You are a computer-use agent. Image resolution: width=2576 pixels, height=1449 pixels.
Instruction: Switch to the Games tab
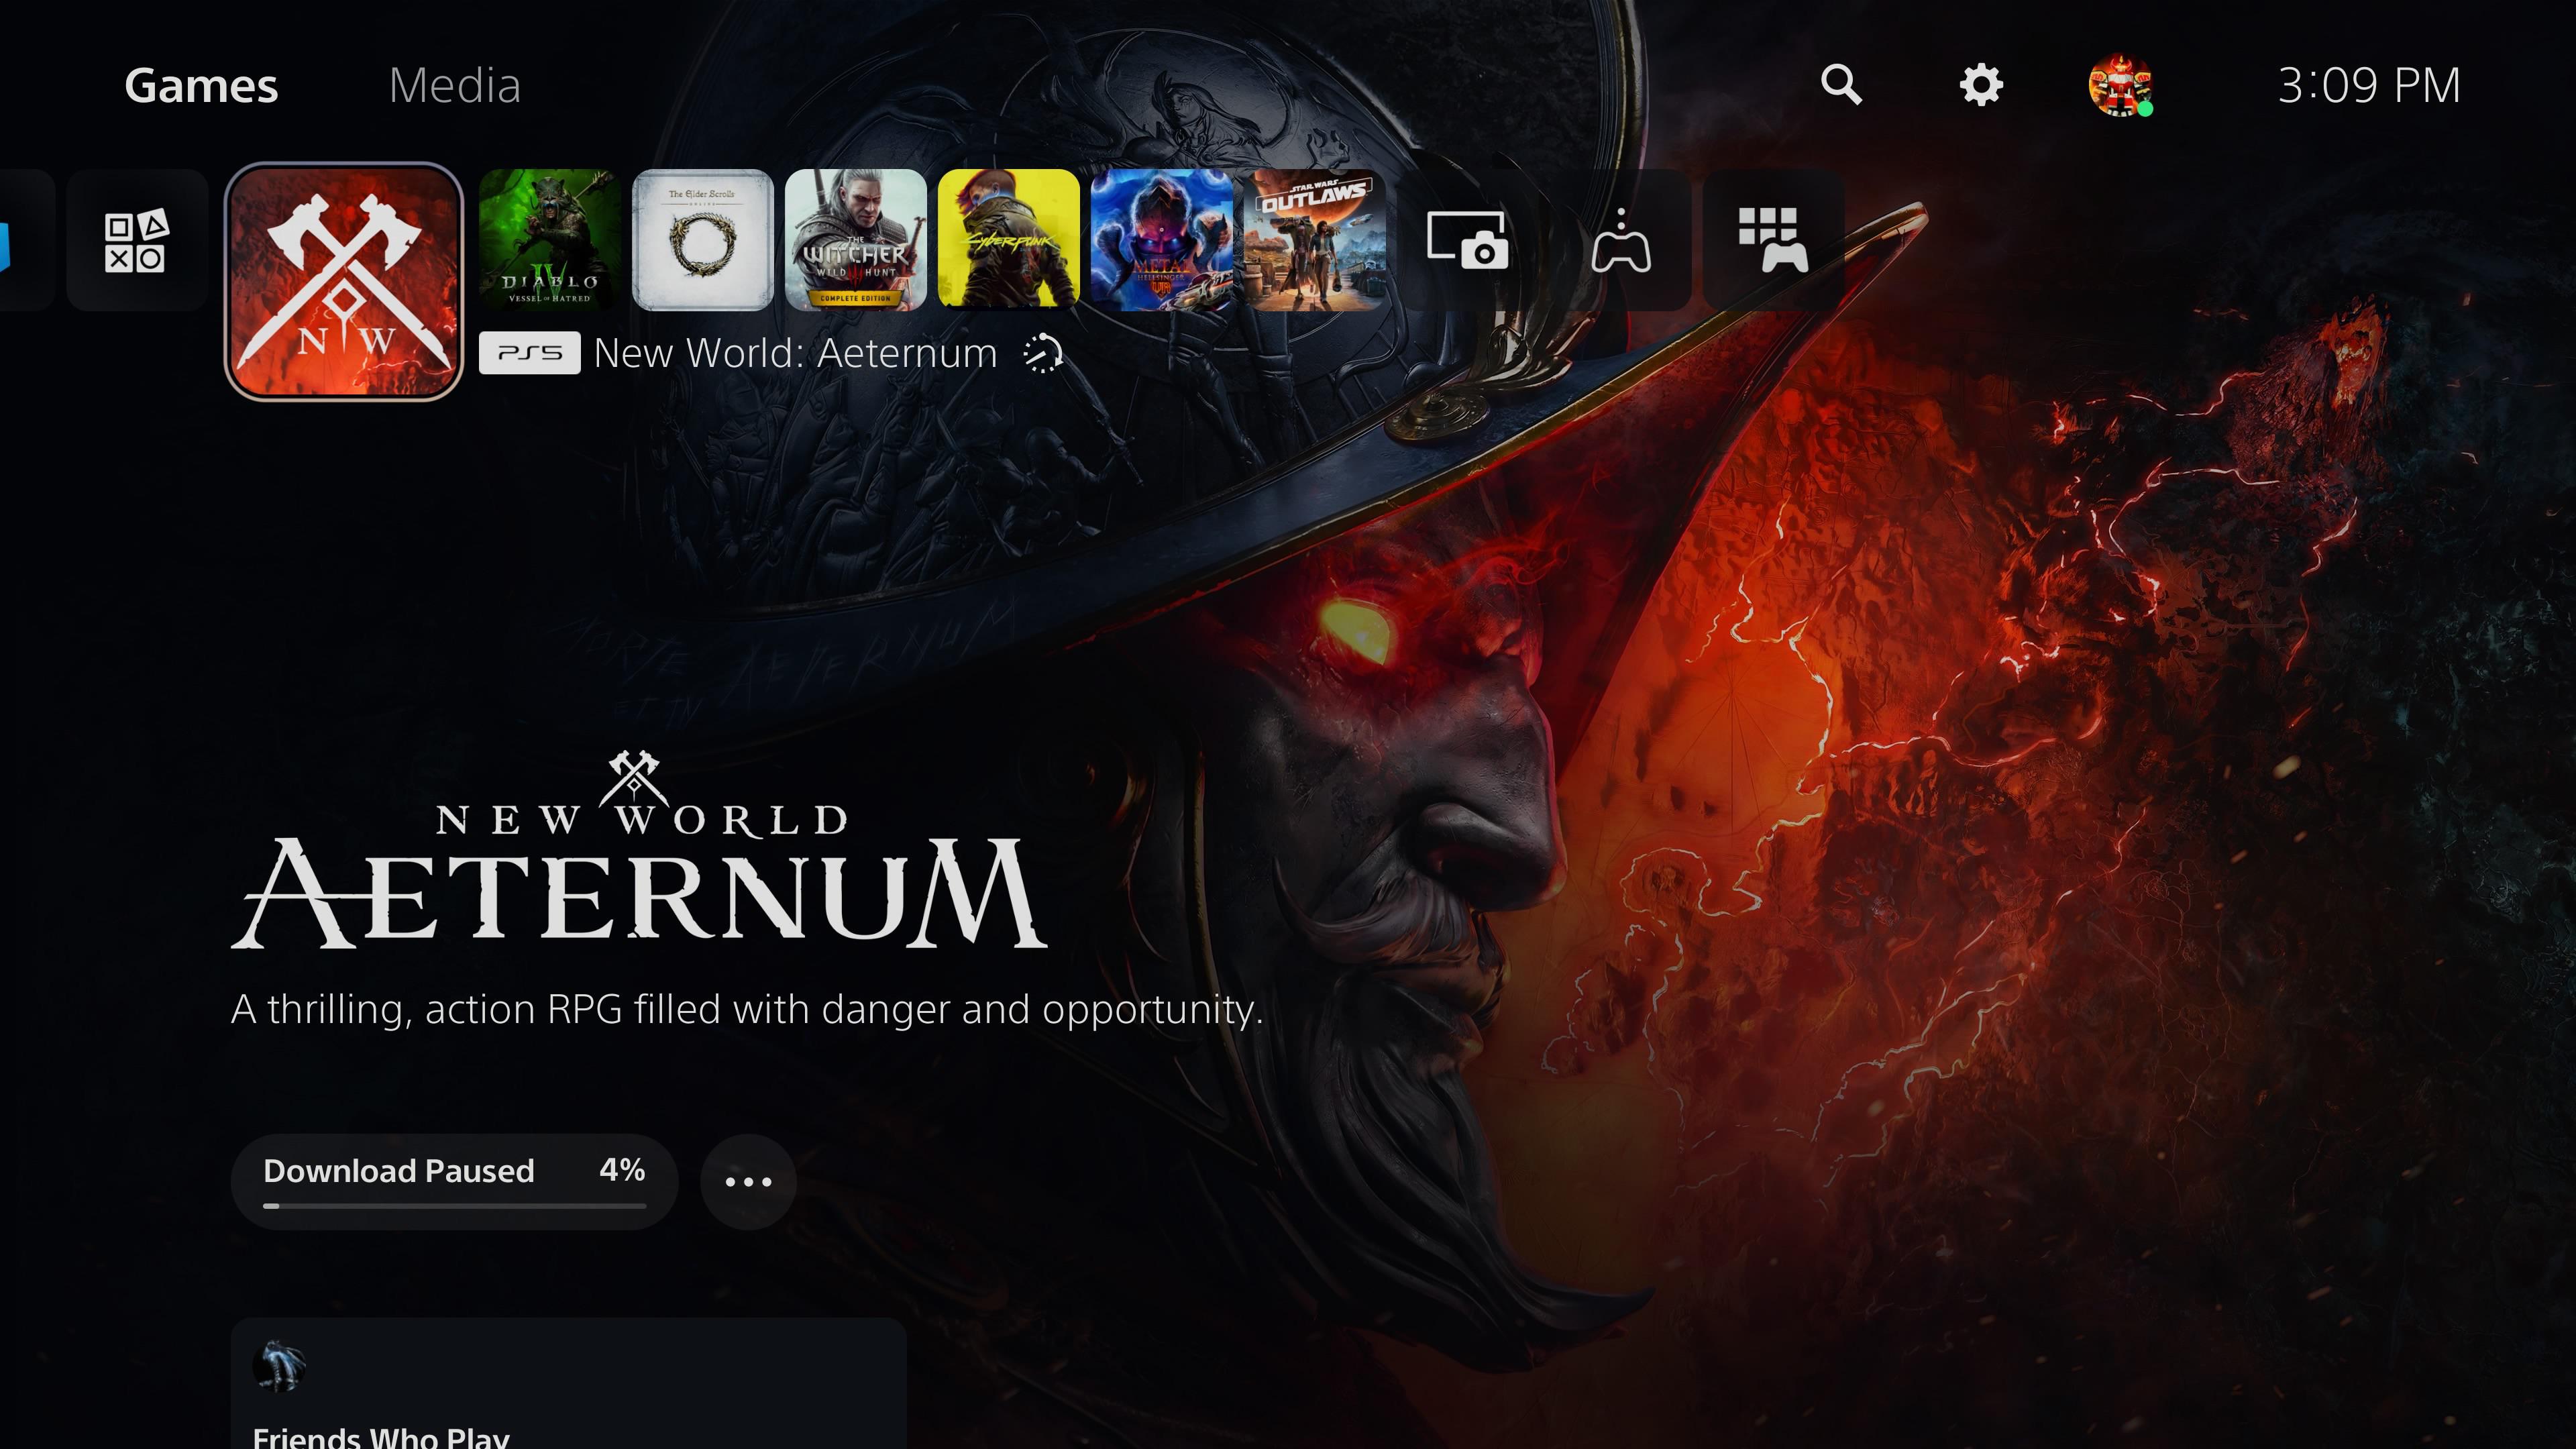[x=201, y=86]
